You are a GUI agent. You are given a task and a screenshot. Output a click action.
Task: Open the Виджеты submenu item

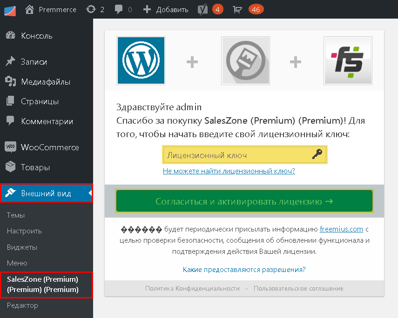coord(22,247)
